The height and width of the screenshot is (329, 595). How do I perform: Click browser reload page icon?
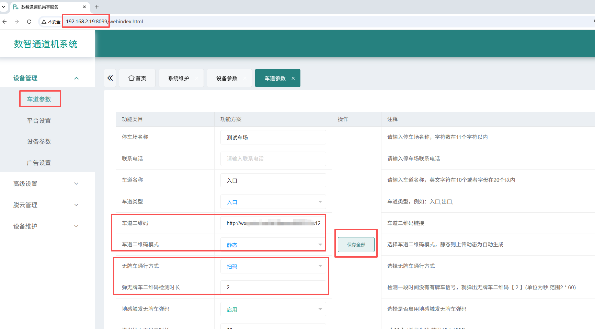(x=29, y=22)
